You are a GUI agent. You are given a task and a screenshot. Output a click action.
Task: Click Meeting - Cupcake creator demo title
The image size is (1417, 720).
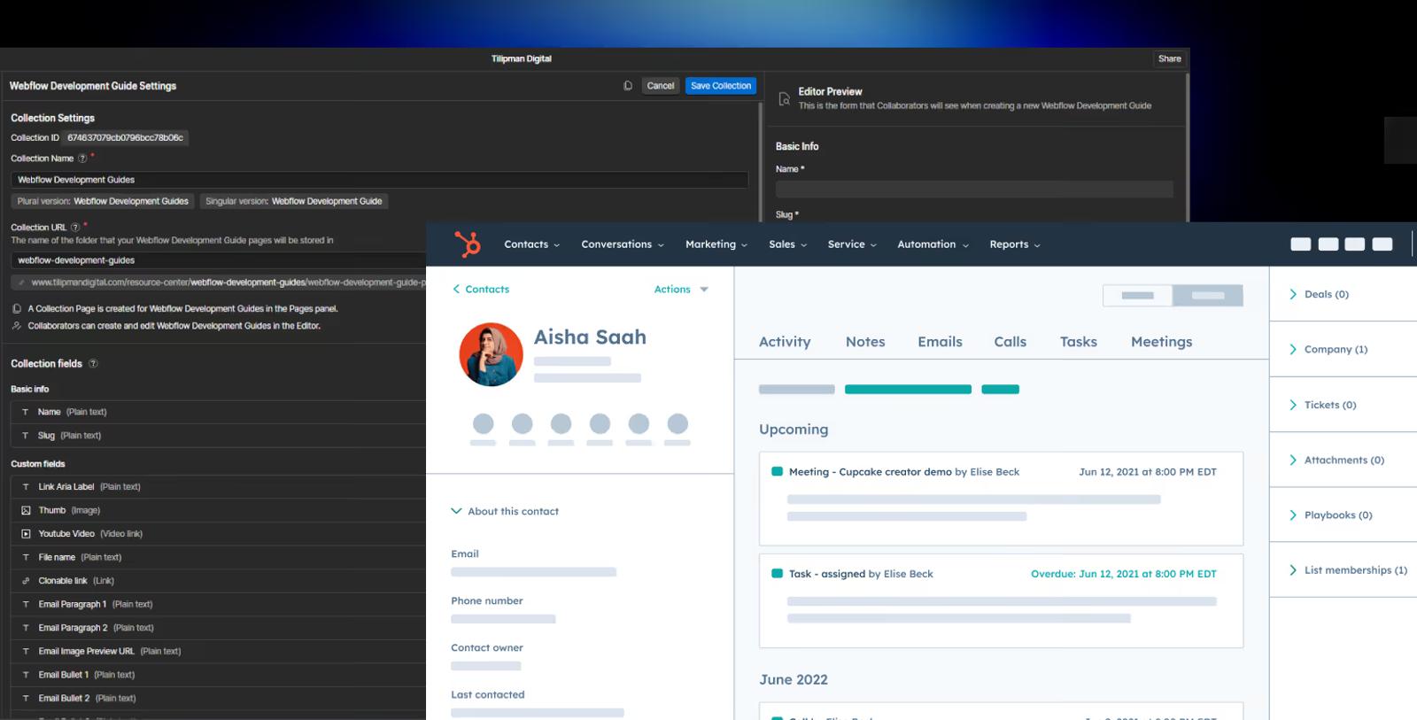pyautogui.click(x=870, y=472)
